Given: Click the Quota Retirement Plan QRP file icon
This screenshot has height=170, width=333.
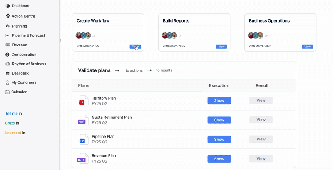Looking at the screenshot, I should tap(83, 120).
